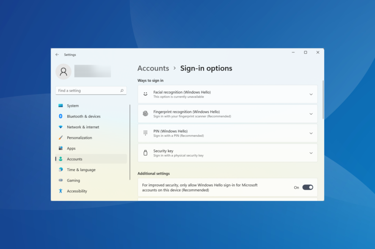Minimize the Settings window
This screenshot has width=375, height=249.
click(293, 52)
